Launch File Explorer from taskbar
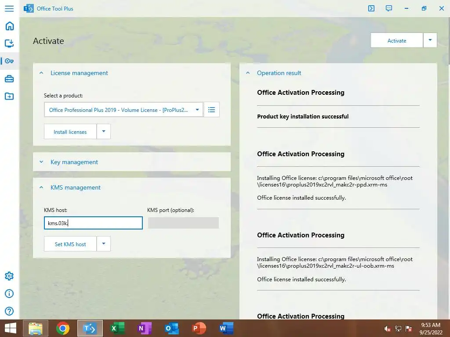Screen dimensions: 450x337 click(36, 328)
